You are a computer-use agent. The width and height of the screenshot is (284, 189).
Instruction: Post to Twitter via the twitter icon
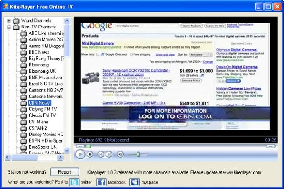pyautogui.click(x=74, y=182)
